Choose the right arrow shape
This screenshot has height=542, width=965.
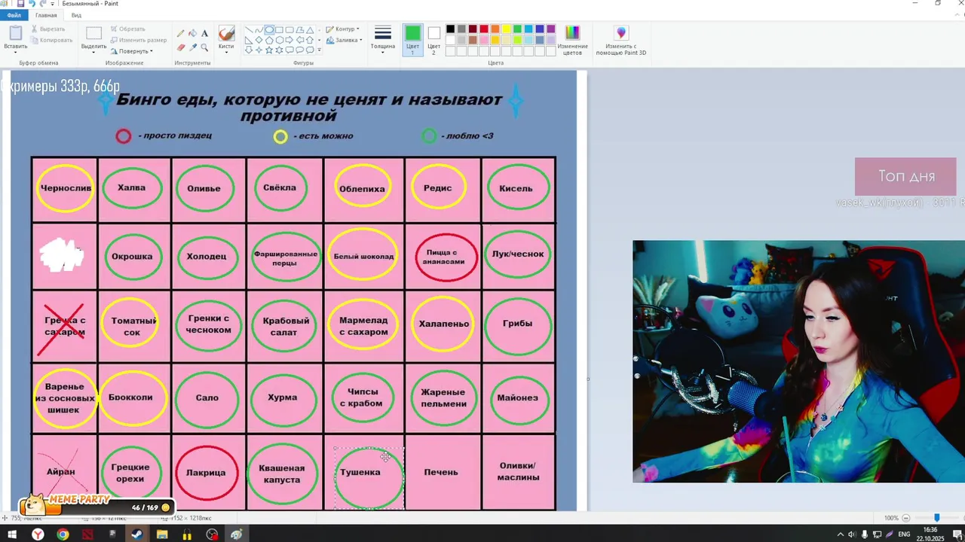pos(289,40)
